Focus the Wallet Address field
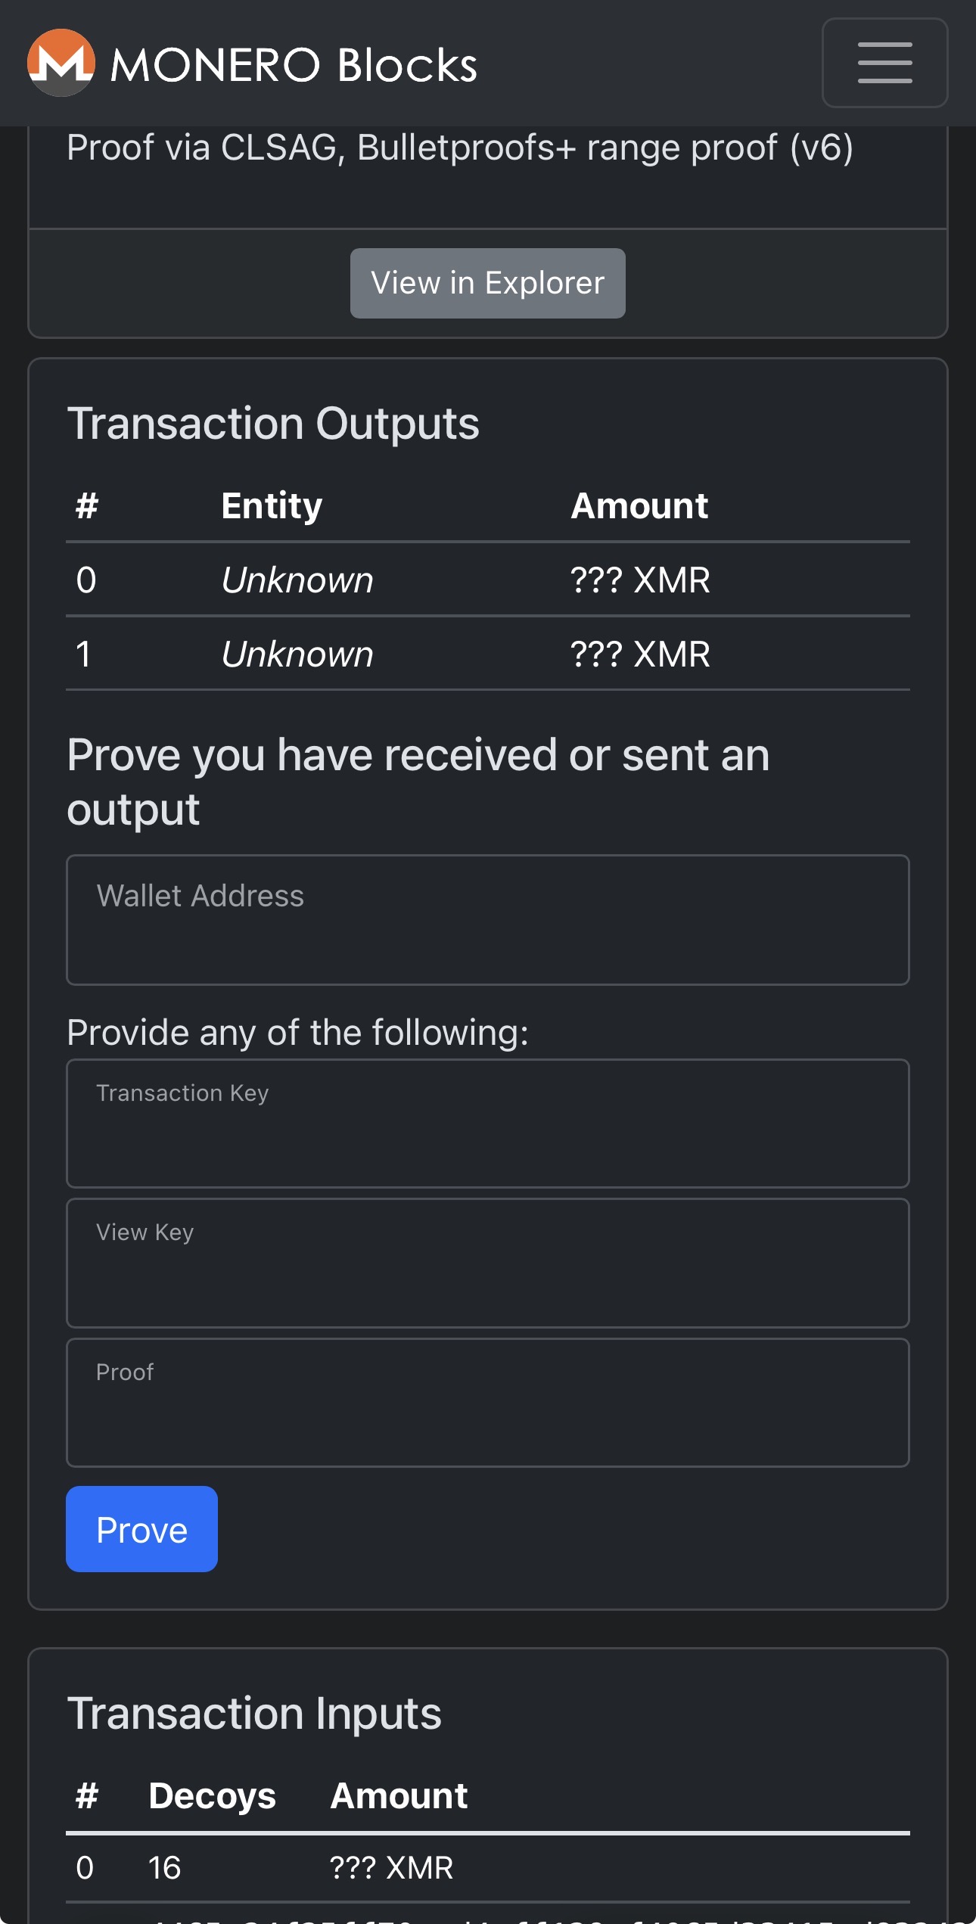Viewport: 976px width, 1924px height. click(x=487, y=919)
